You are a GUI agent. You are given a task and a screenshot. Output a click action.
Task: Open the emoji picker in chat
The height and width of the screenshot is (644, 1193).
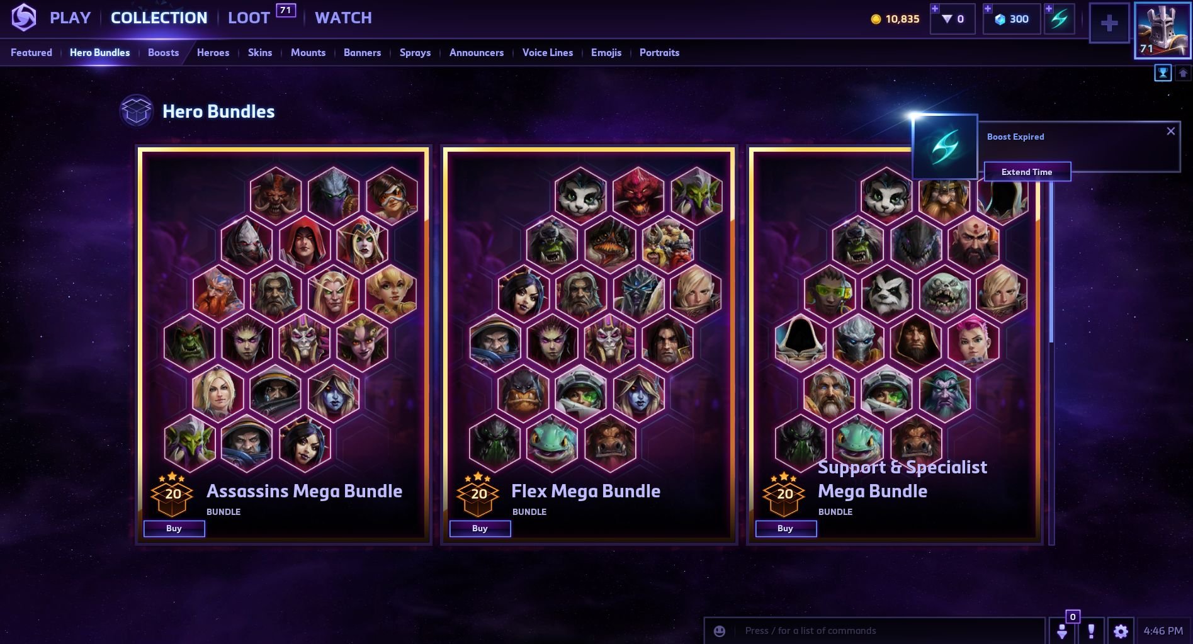[720, 631]
